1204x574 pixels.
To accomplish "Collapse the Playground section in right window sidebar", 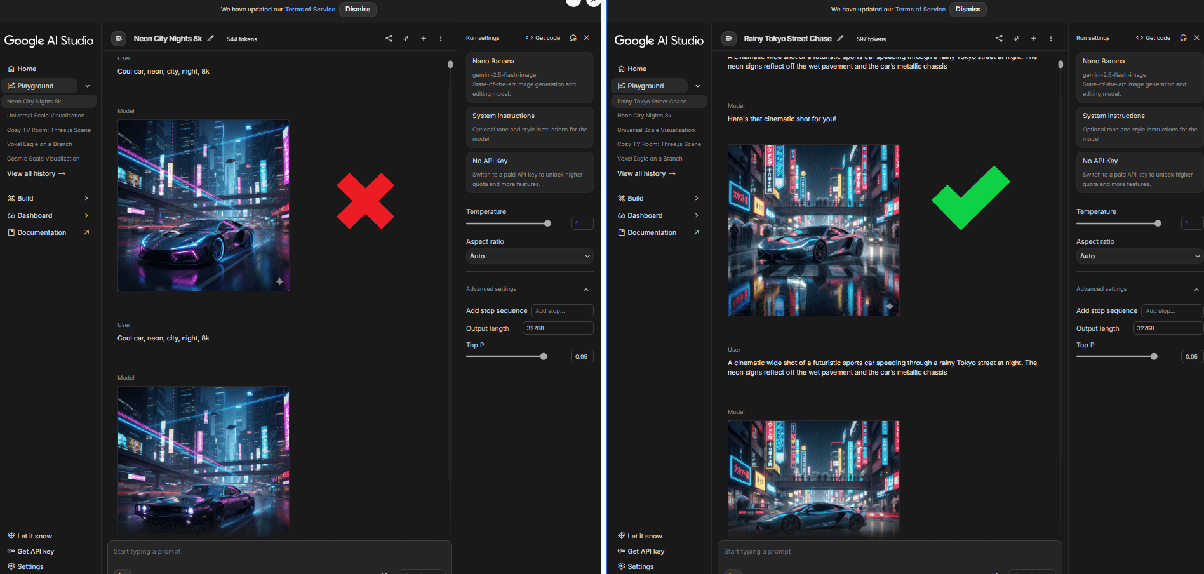I will tap(698, 86).
